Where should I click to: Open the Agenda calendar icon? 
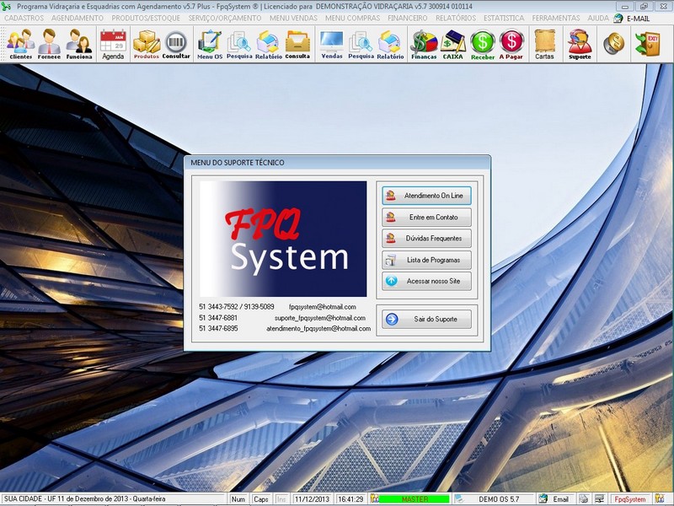click(x=113, y=44)
